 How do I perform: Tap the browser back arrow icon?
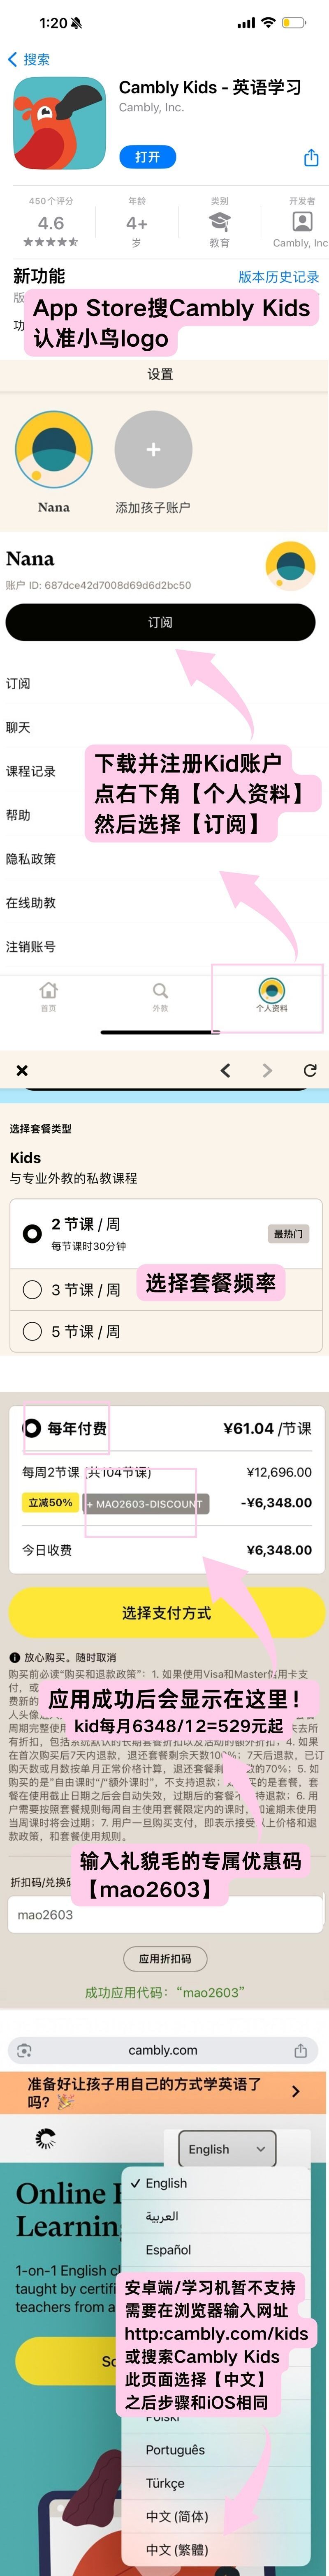click(x=225, y=1070)
